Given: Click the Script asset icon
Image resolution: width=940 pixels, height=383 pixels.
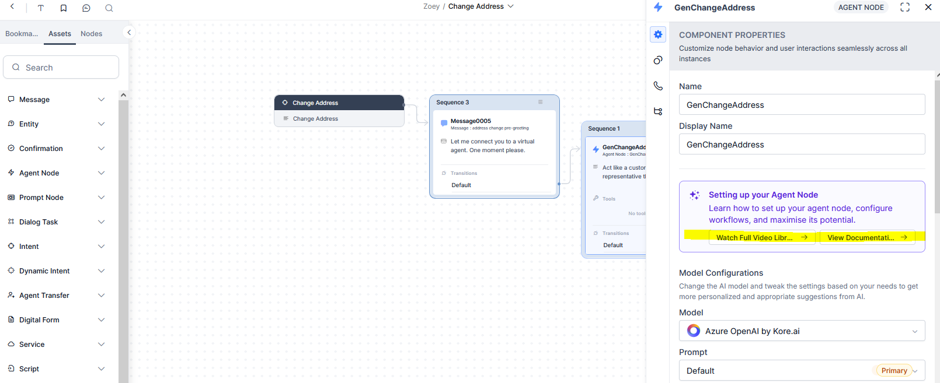Looking at the screenshot, I should pyautogui.click(x=11, y=368).
